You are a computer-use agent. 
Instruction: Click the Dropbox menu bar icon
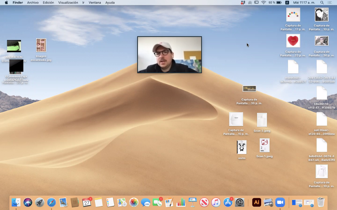coord(243,3)
